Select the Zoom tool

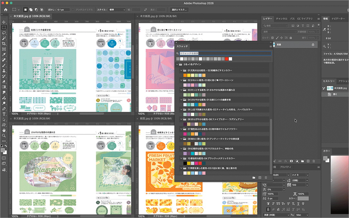pyautogui.click(x=4, y=135)
